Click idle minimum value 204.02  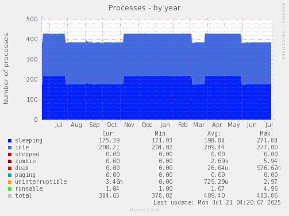tap(162, 147)
